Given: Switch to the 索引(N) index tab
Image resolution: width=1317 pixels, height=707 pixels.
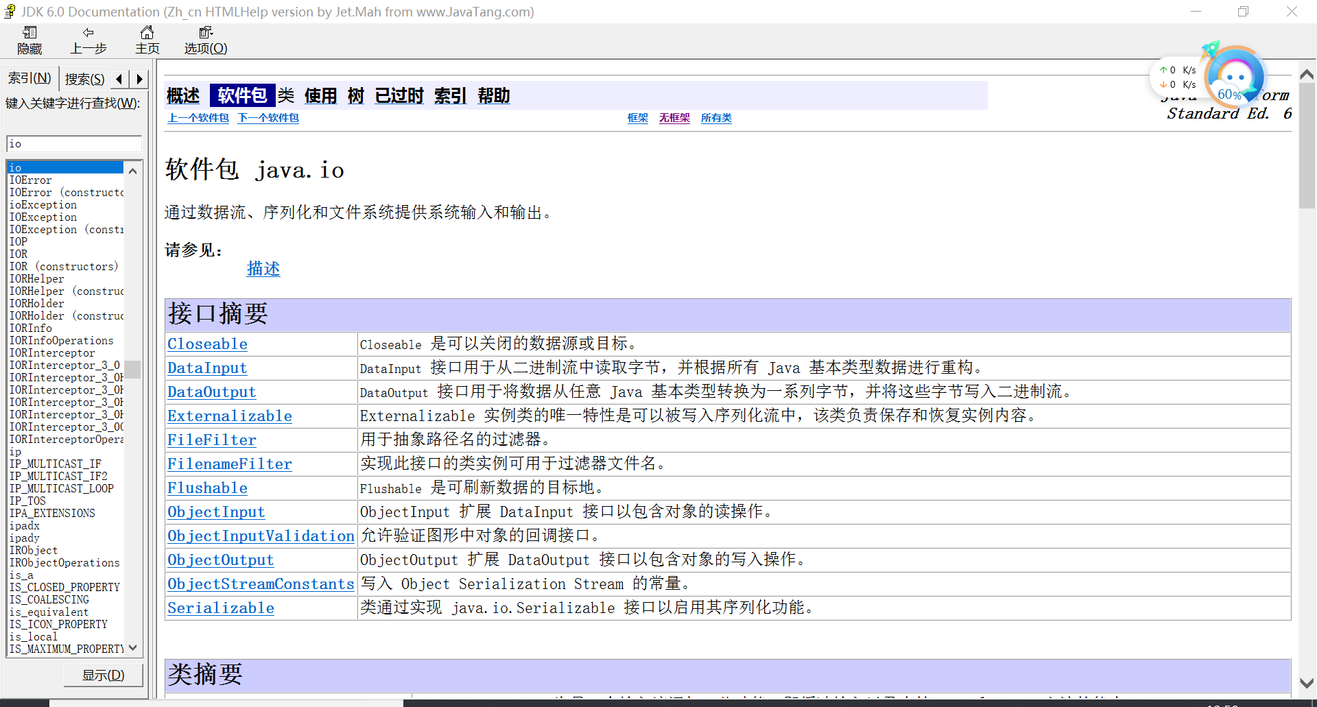Looking at the screenshot, I should click(x=29, y=79).
